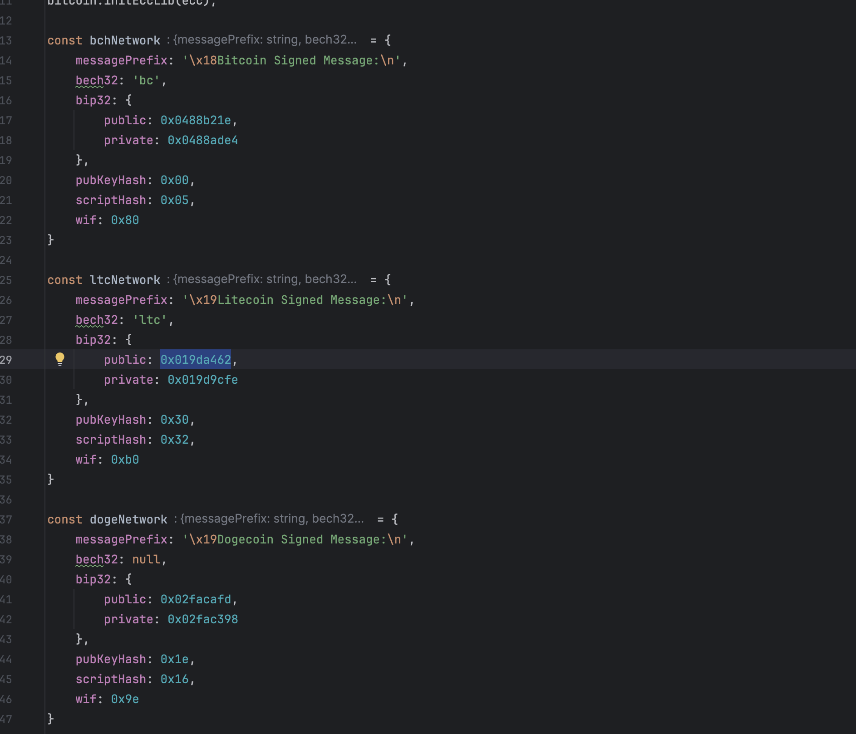Click the messagePrefix key on line 26
Screen dimensions: 856x734
121,300
